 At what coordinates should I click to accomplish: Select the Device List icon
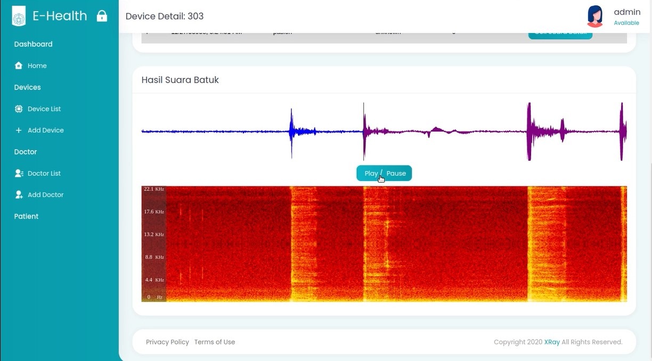pos(19,109)
